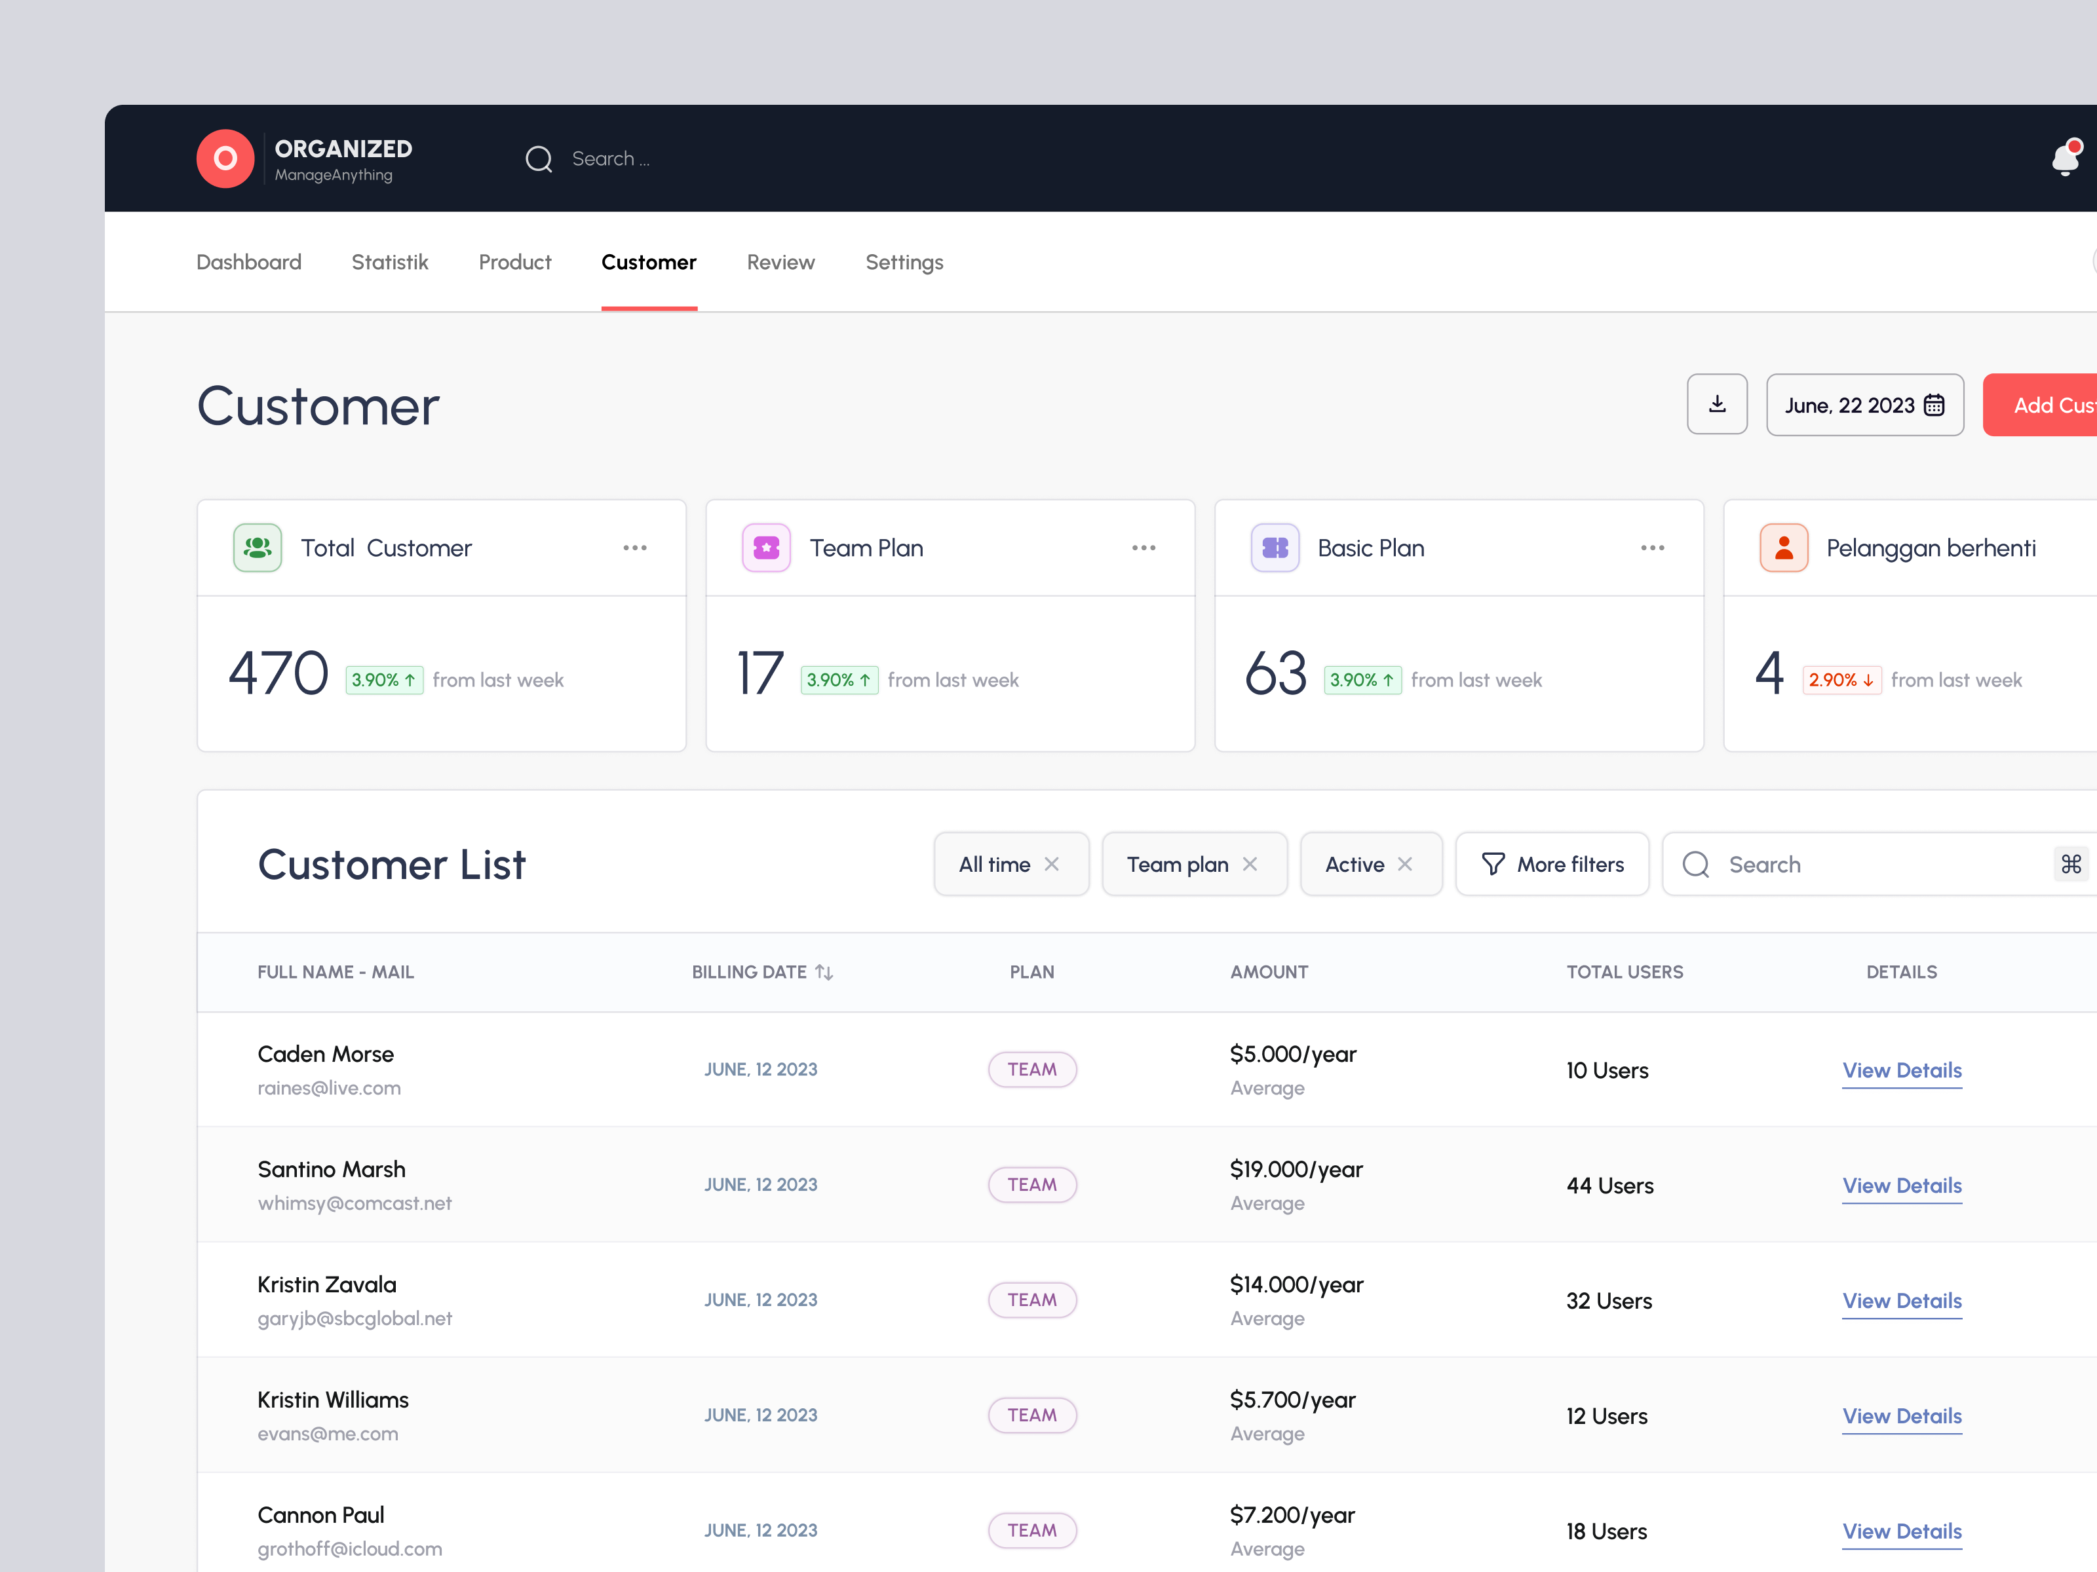Click the calendar icon in date picker
Viewport: 2097px width, 1572px height.
tap(1935, 405)
